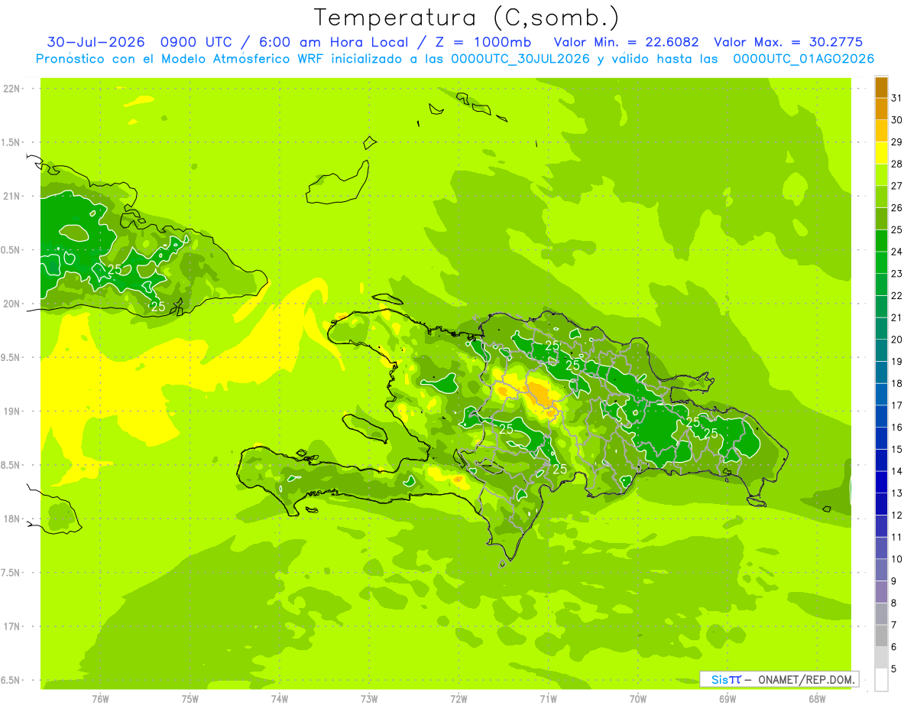This screenshot has width=917, height=709.
Task: Click the '70W' longitude axis label
Action: pos(638,699)
